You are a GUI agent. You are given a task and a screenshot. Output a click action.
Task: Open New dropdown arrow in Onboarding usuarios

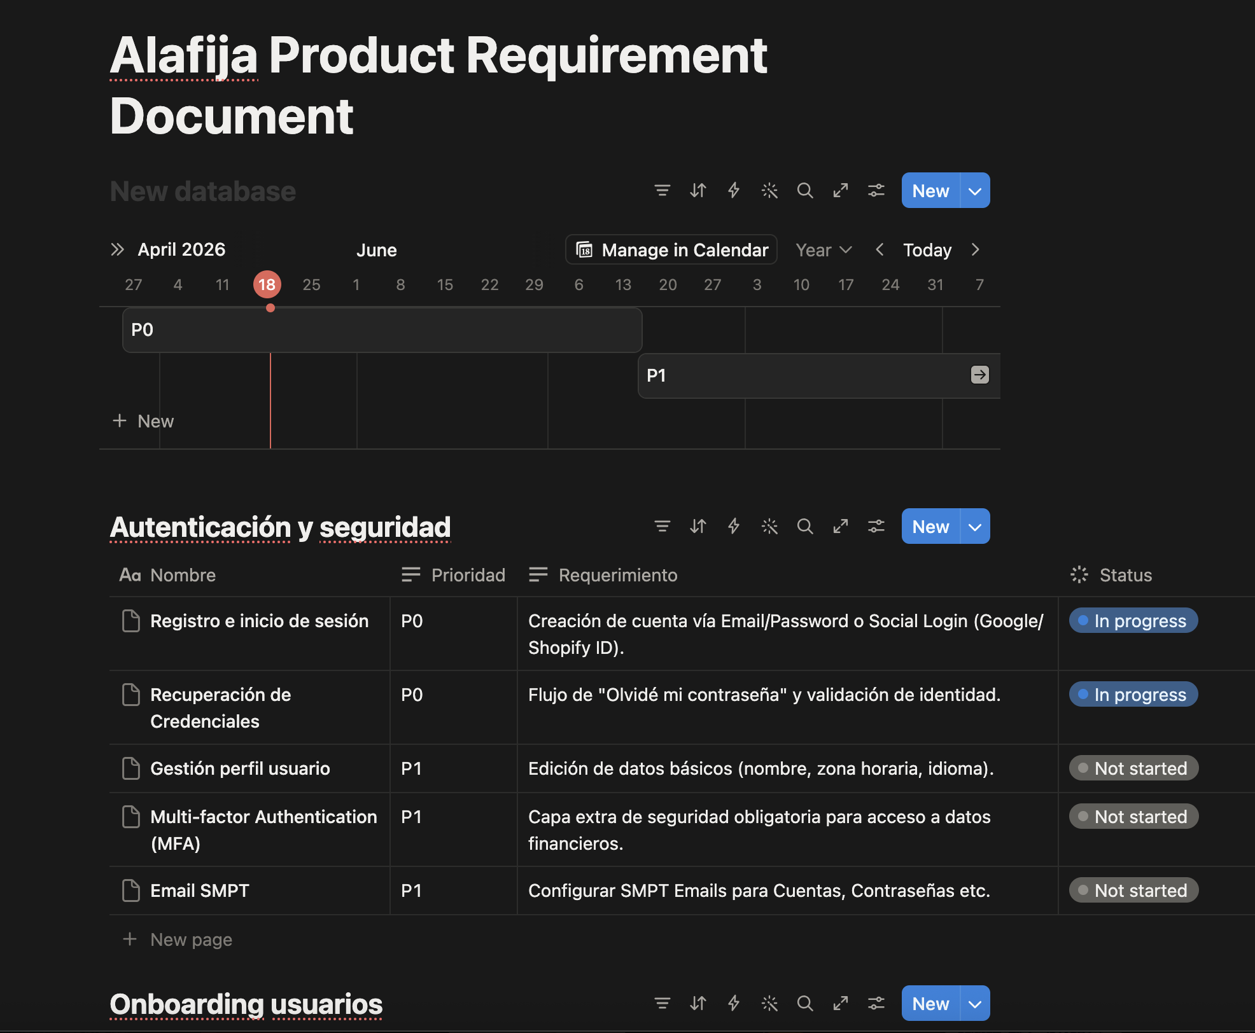tap(975, 1003)
